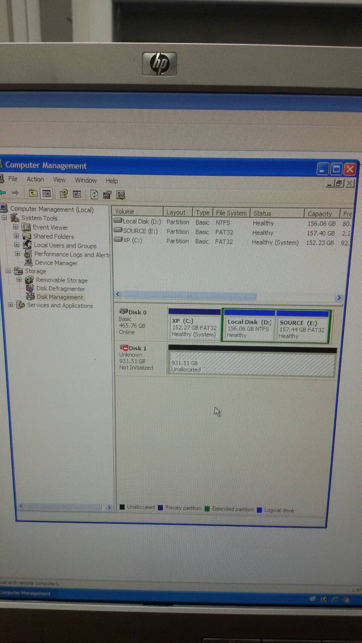Select Local Disk (D:) in volume list
This screenshot has height=643, width=362.
(138, 221)
